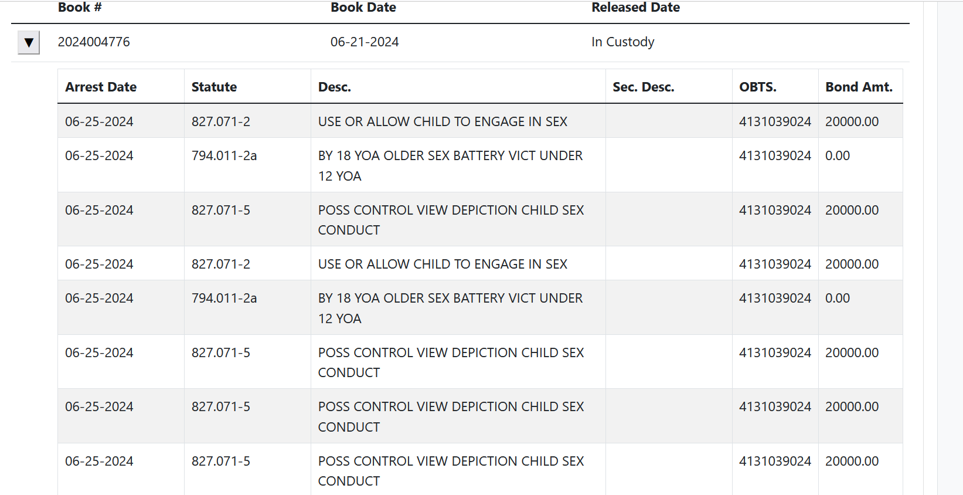Click first 794.011-2a statute cell
This screenshot has height=495, width=963.
pyautogui.click(x=224, y=155)
